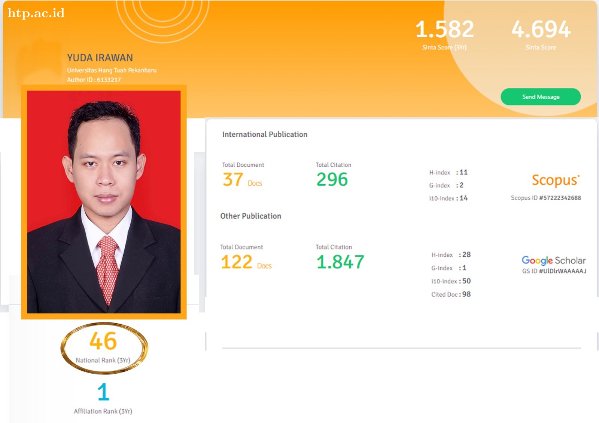The width and height of the screenshot is (599, 423).
Task: Click the profile photo thumbnail
Action: point(104,202)
